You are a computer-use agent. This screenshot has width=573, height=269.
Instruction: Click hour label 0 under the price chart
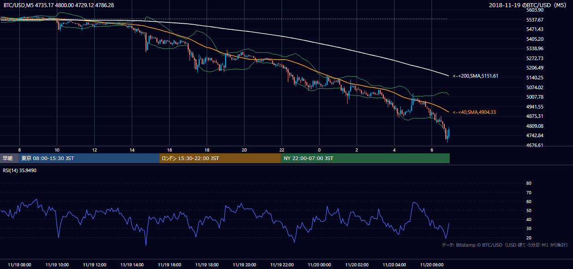pos(319,149)
